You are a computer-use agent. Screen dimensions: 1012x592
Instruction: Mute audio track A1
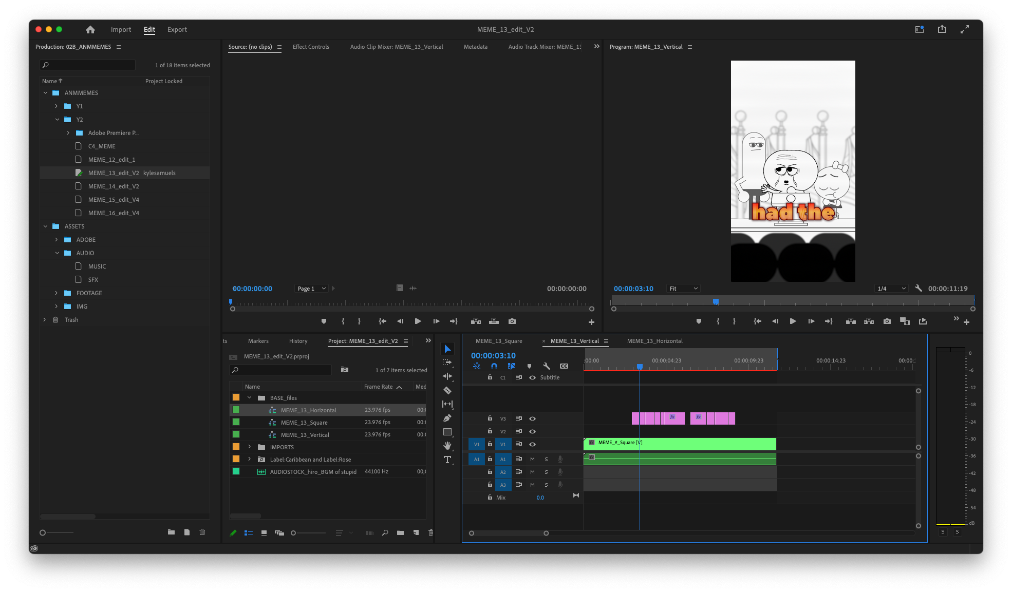(x=532, y=459)
